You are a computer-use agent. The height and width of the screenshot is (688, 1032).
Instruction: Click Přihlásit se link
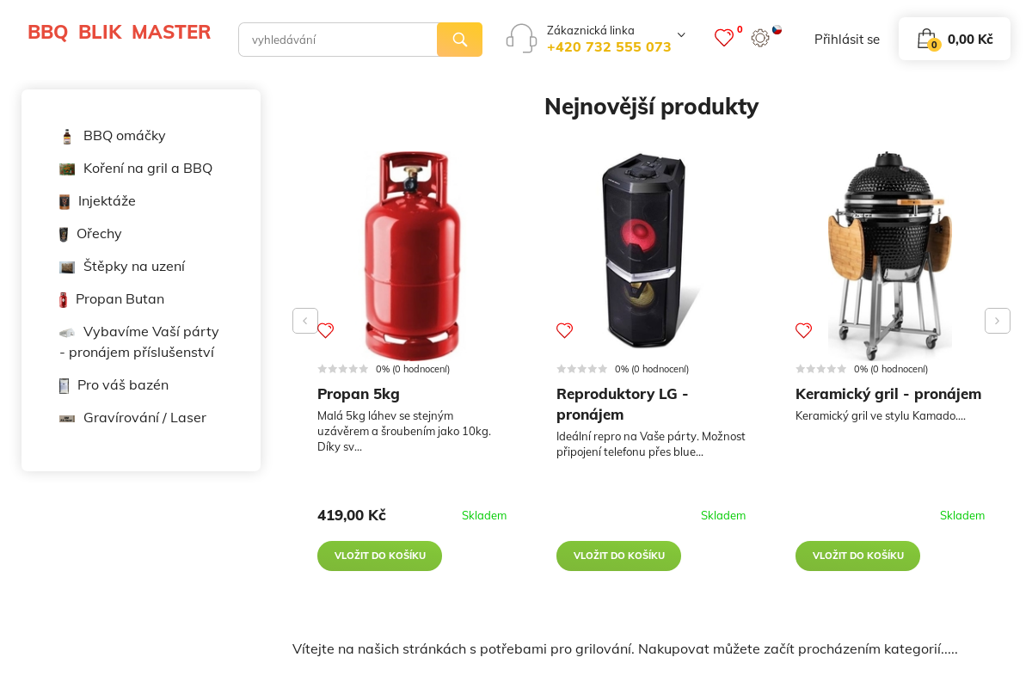click(846, 40)
